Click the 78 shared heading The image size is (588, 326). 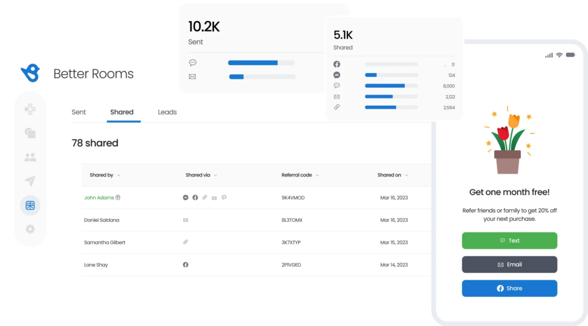pyautogui.click(x=95, y=143)
